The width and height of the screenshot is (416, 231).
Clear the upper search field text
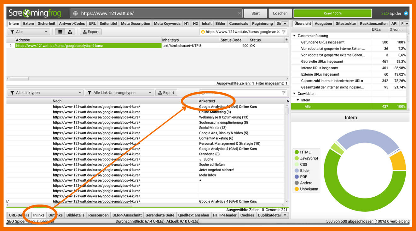point(278,32)
